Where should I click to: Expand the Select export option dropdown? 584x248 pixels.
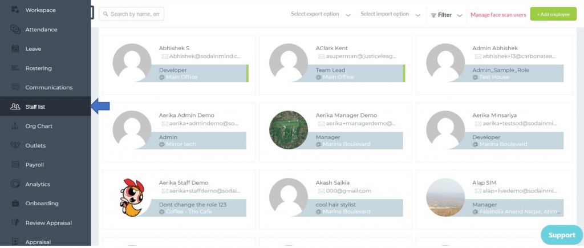pyautogui.click(x=321, y=14)
